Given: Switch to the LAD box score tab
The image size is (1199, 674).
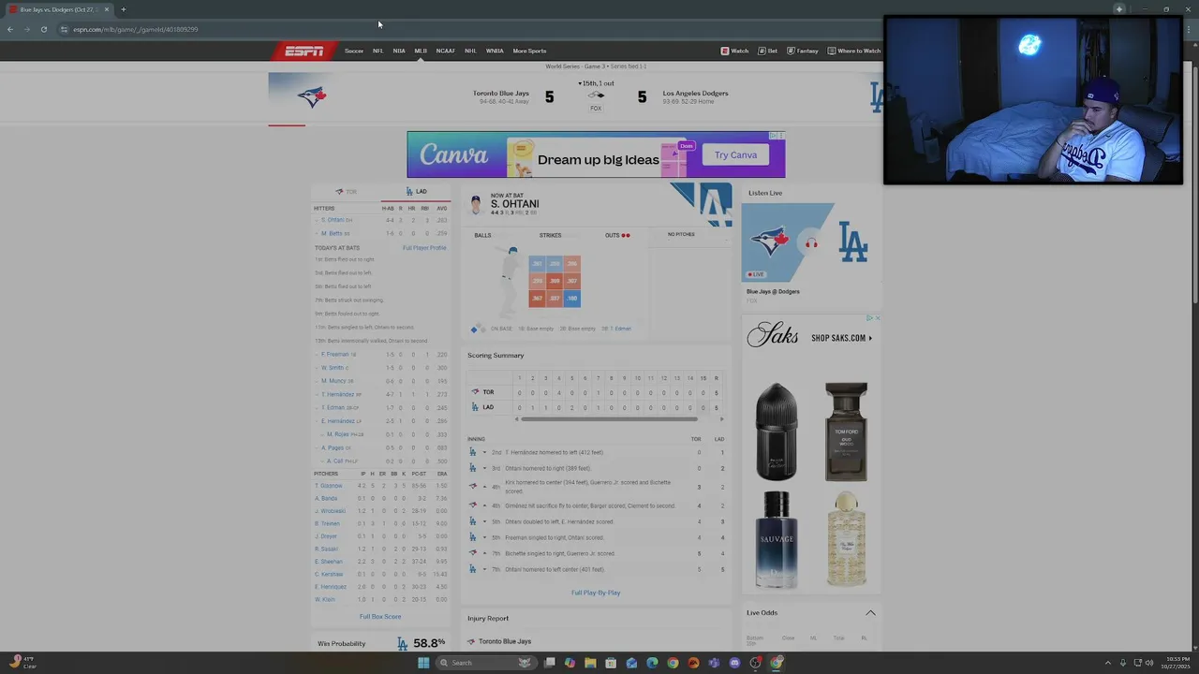Looking at the screenshot, I should [x=417, y=191].
